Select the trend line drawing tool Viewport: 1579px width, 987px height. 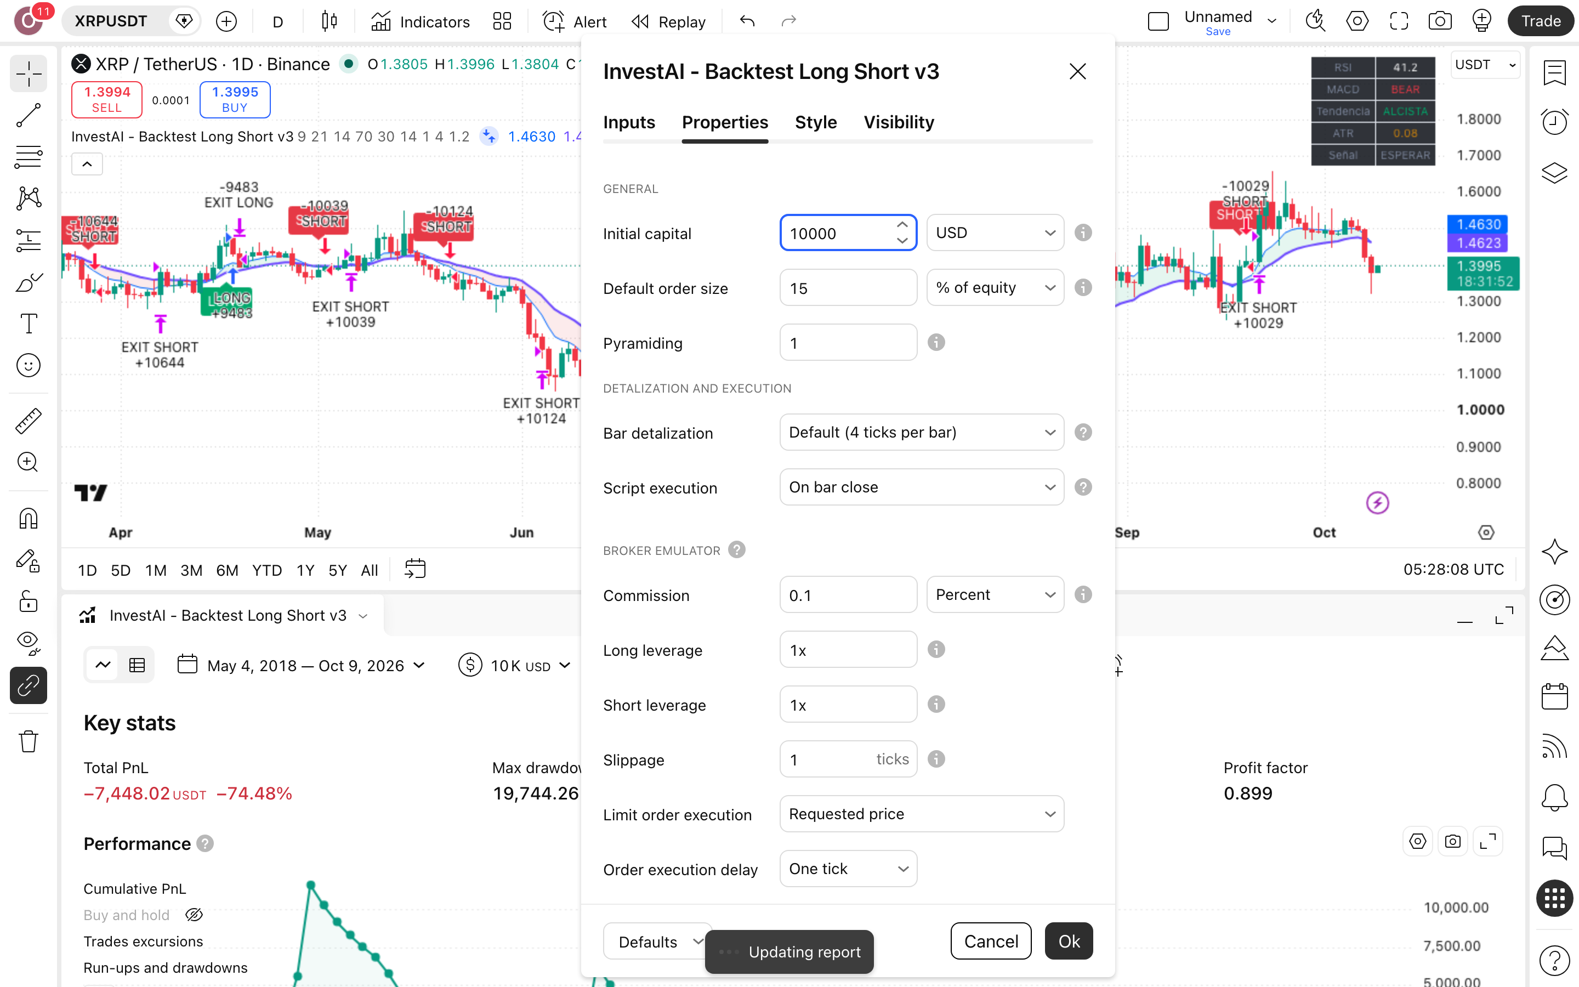[x=28, y=115]
